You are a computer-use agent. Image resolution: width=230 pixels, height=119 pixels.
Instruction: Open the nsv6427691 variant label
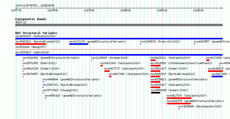coord(221,74)
